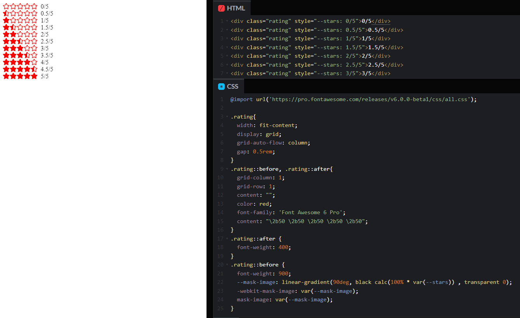Click the stars of the 1/5 rating row
The width and height of the screenshot is (520, 318).
(20, 20)
